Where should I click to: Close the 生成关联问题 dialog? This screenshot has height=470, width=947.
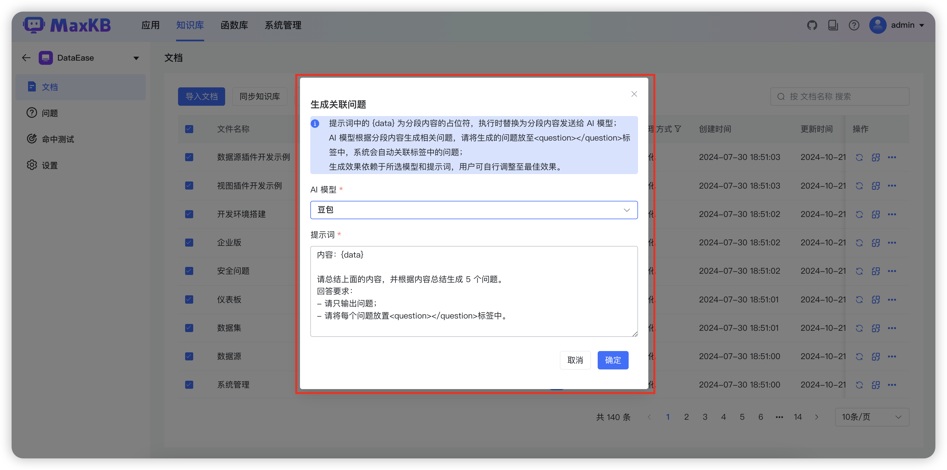634,94
